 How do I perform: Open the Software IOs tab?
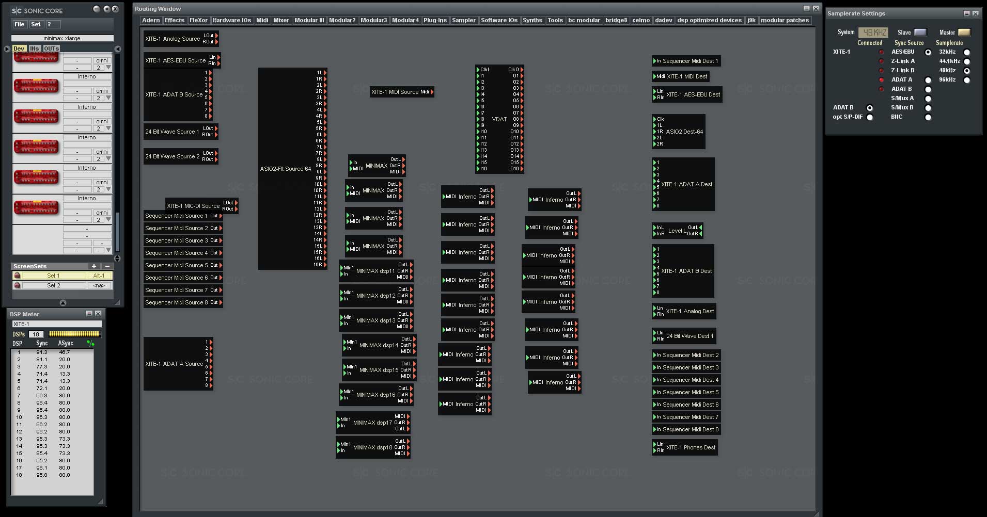click(499, 20)
